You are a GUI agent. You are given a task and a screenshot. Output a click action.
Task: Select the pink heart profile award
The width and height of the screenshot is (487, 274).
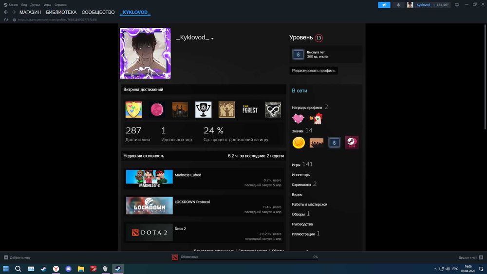tap(298, 118)
